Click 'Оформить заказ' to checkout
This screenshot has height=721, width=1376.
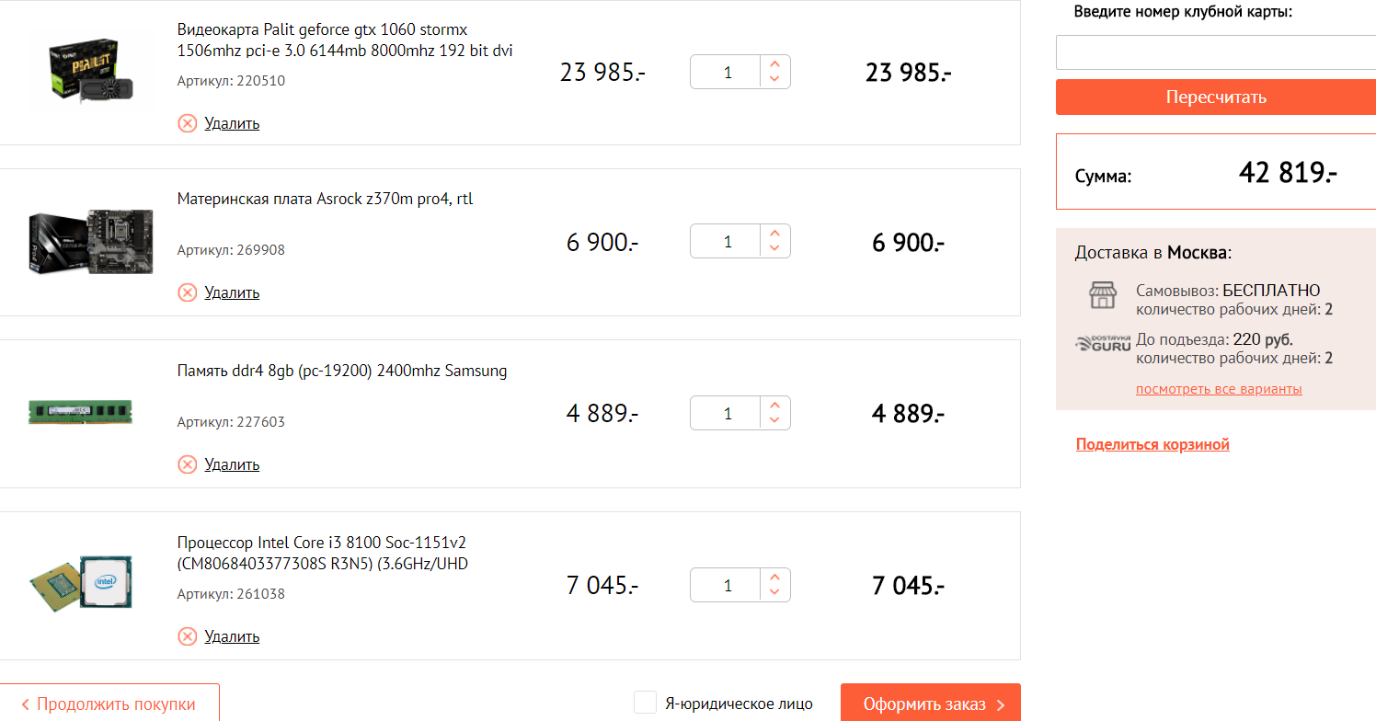click(930, 704)
